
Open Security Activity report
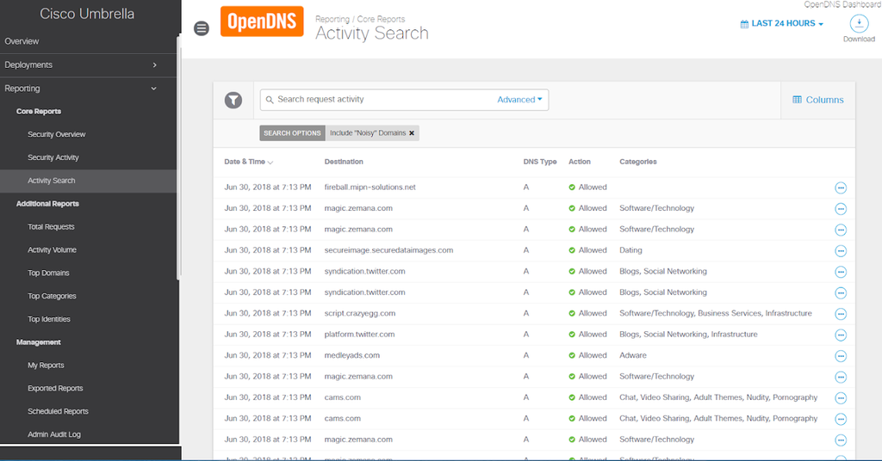[53, 157]
